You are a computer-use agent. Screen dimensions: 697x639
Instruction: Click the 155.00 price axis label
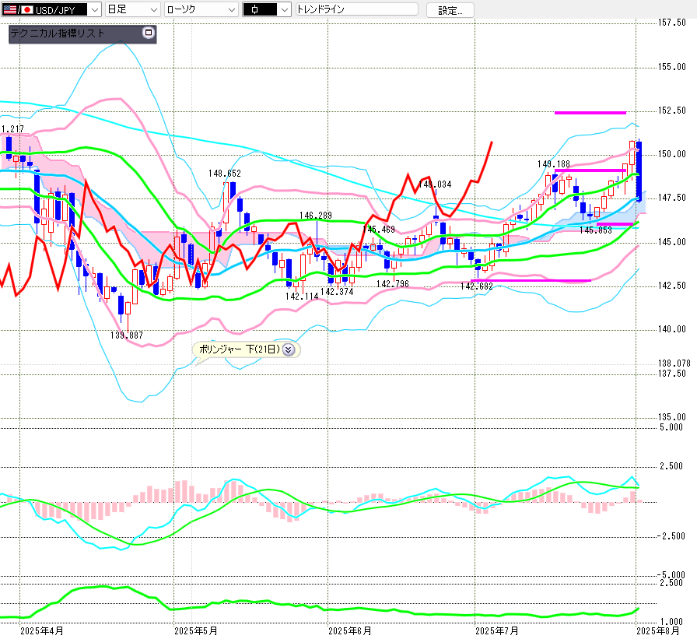point(672,67)
